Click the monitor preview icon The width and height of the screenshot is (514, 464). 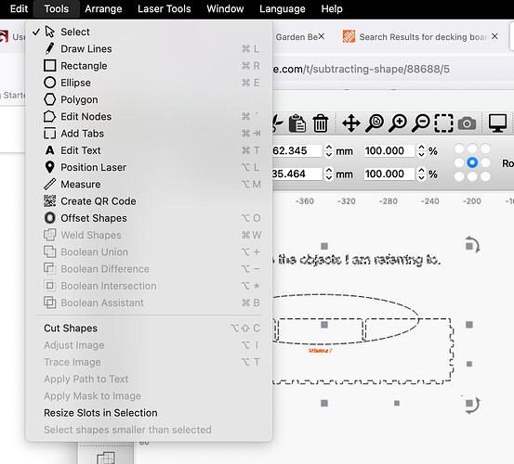[x=497, y=123]
